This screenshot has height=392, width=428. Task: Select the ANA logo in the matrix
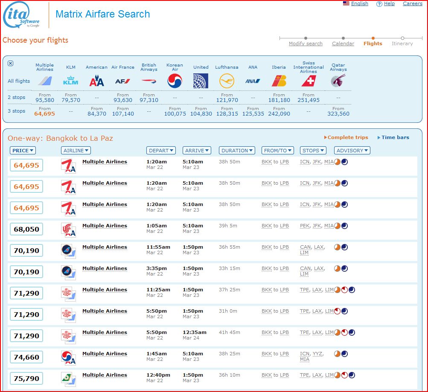(x=253, y=81)
